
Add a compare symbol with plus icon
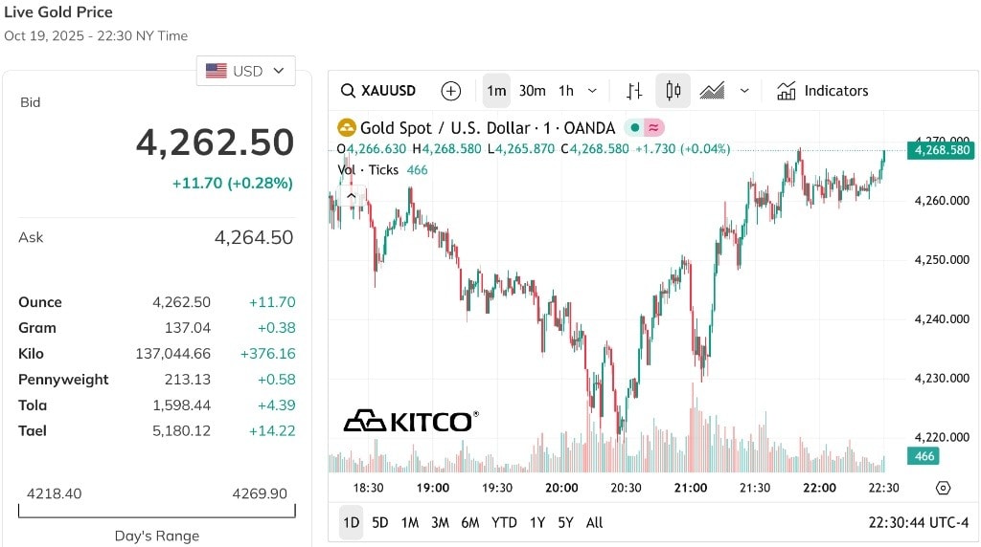tap(450, 91)
